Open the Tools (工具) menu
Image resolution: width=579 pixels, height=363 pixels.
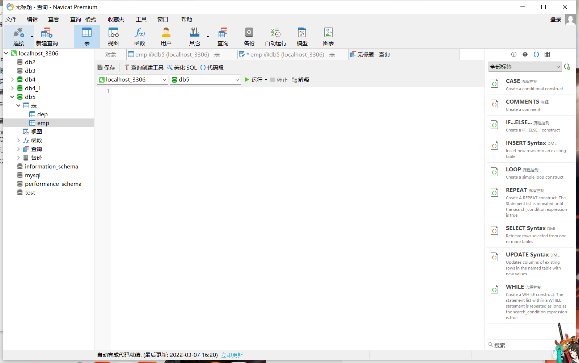pos(141,20)
